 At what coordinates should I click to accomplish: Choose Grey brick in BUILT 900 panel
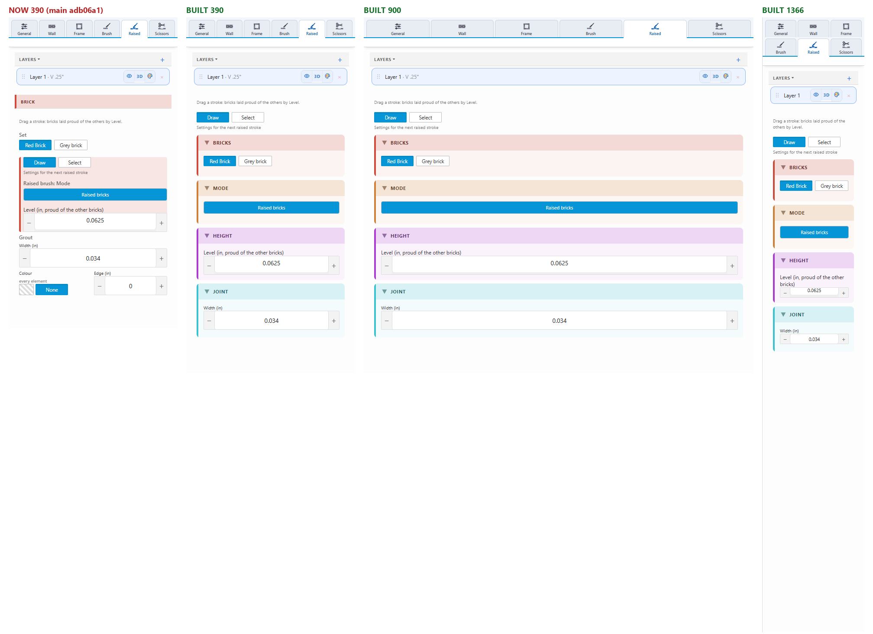(x=433, y=161)
